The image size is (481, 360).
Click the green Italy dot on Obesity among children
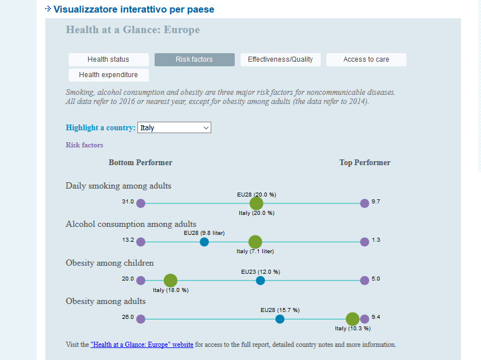[x=170, y=281]
